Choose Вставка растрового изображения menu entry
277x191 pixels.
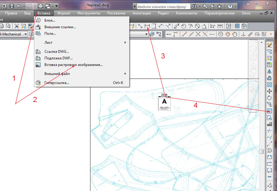(74, 65)
